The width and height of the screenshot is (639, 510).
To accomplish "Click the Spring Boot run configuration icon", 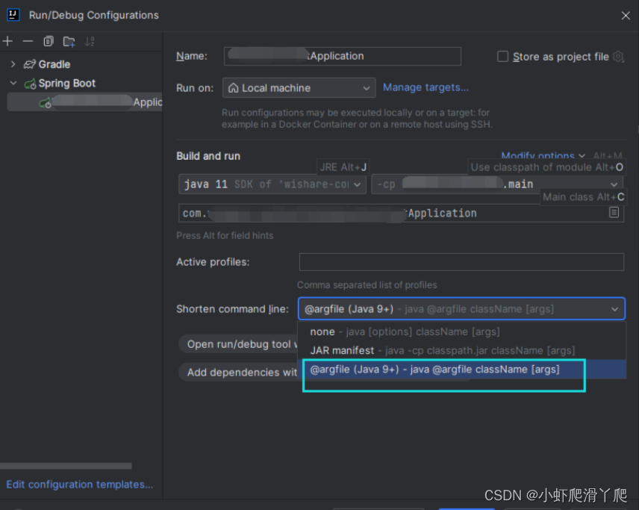I will (45, 103).
